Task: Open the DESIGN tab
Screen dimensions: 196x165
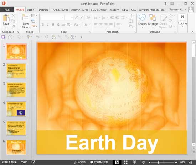Action: 43,10
